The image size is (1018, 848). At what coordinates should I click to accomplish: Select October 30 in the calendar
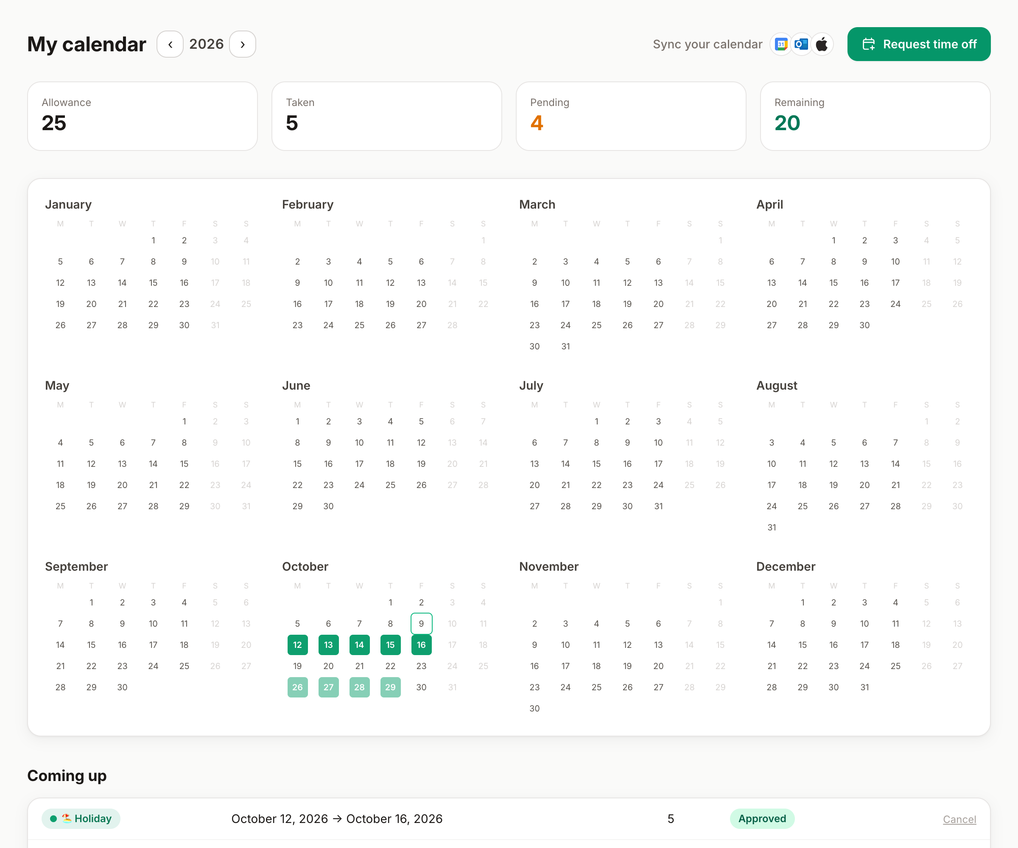tap(421, 687)
